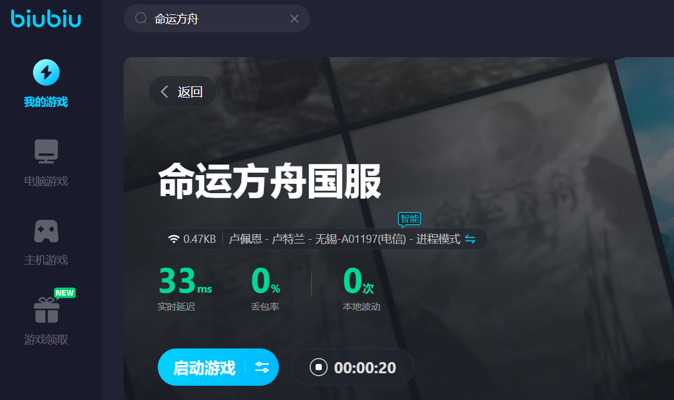Click the 游戏领取 sidebar label
Viewport: 674px width, 400px height.
(46, 339)
